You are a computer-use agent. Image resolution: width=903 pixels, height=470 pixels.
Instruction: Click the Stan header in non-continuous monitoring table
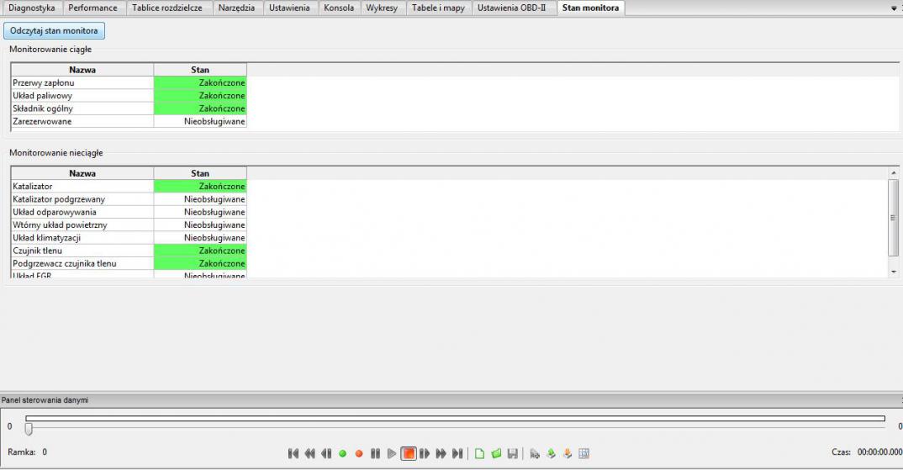click(200, 173)
